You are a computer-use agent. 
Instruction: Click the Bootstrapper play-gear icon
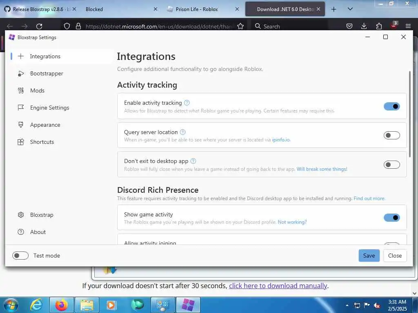(x=21, y=73)
